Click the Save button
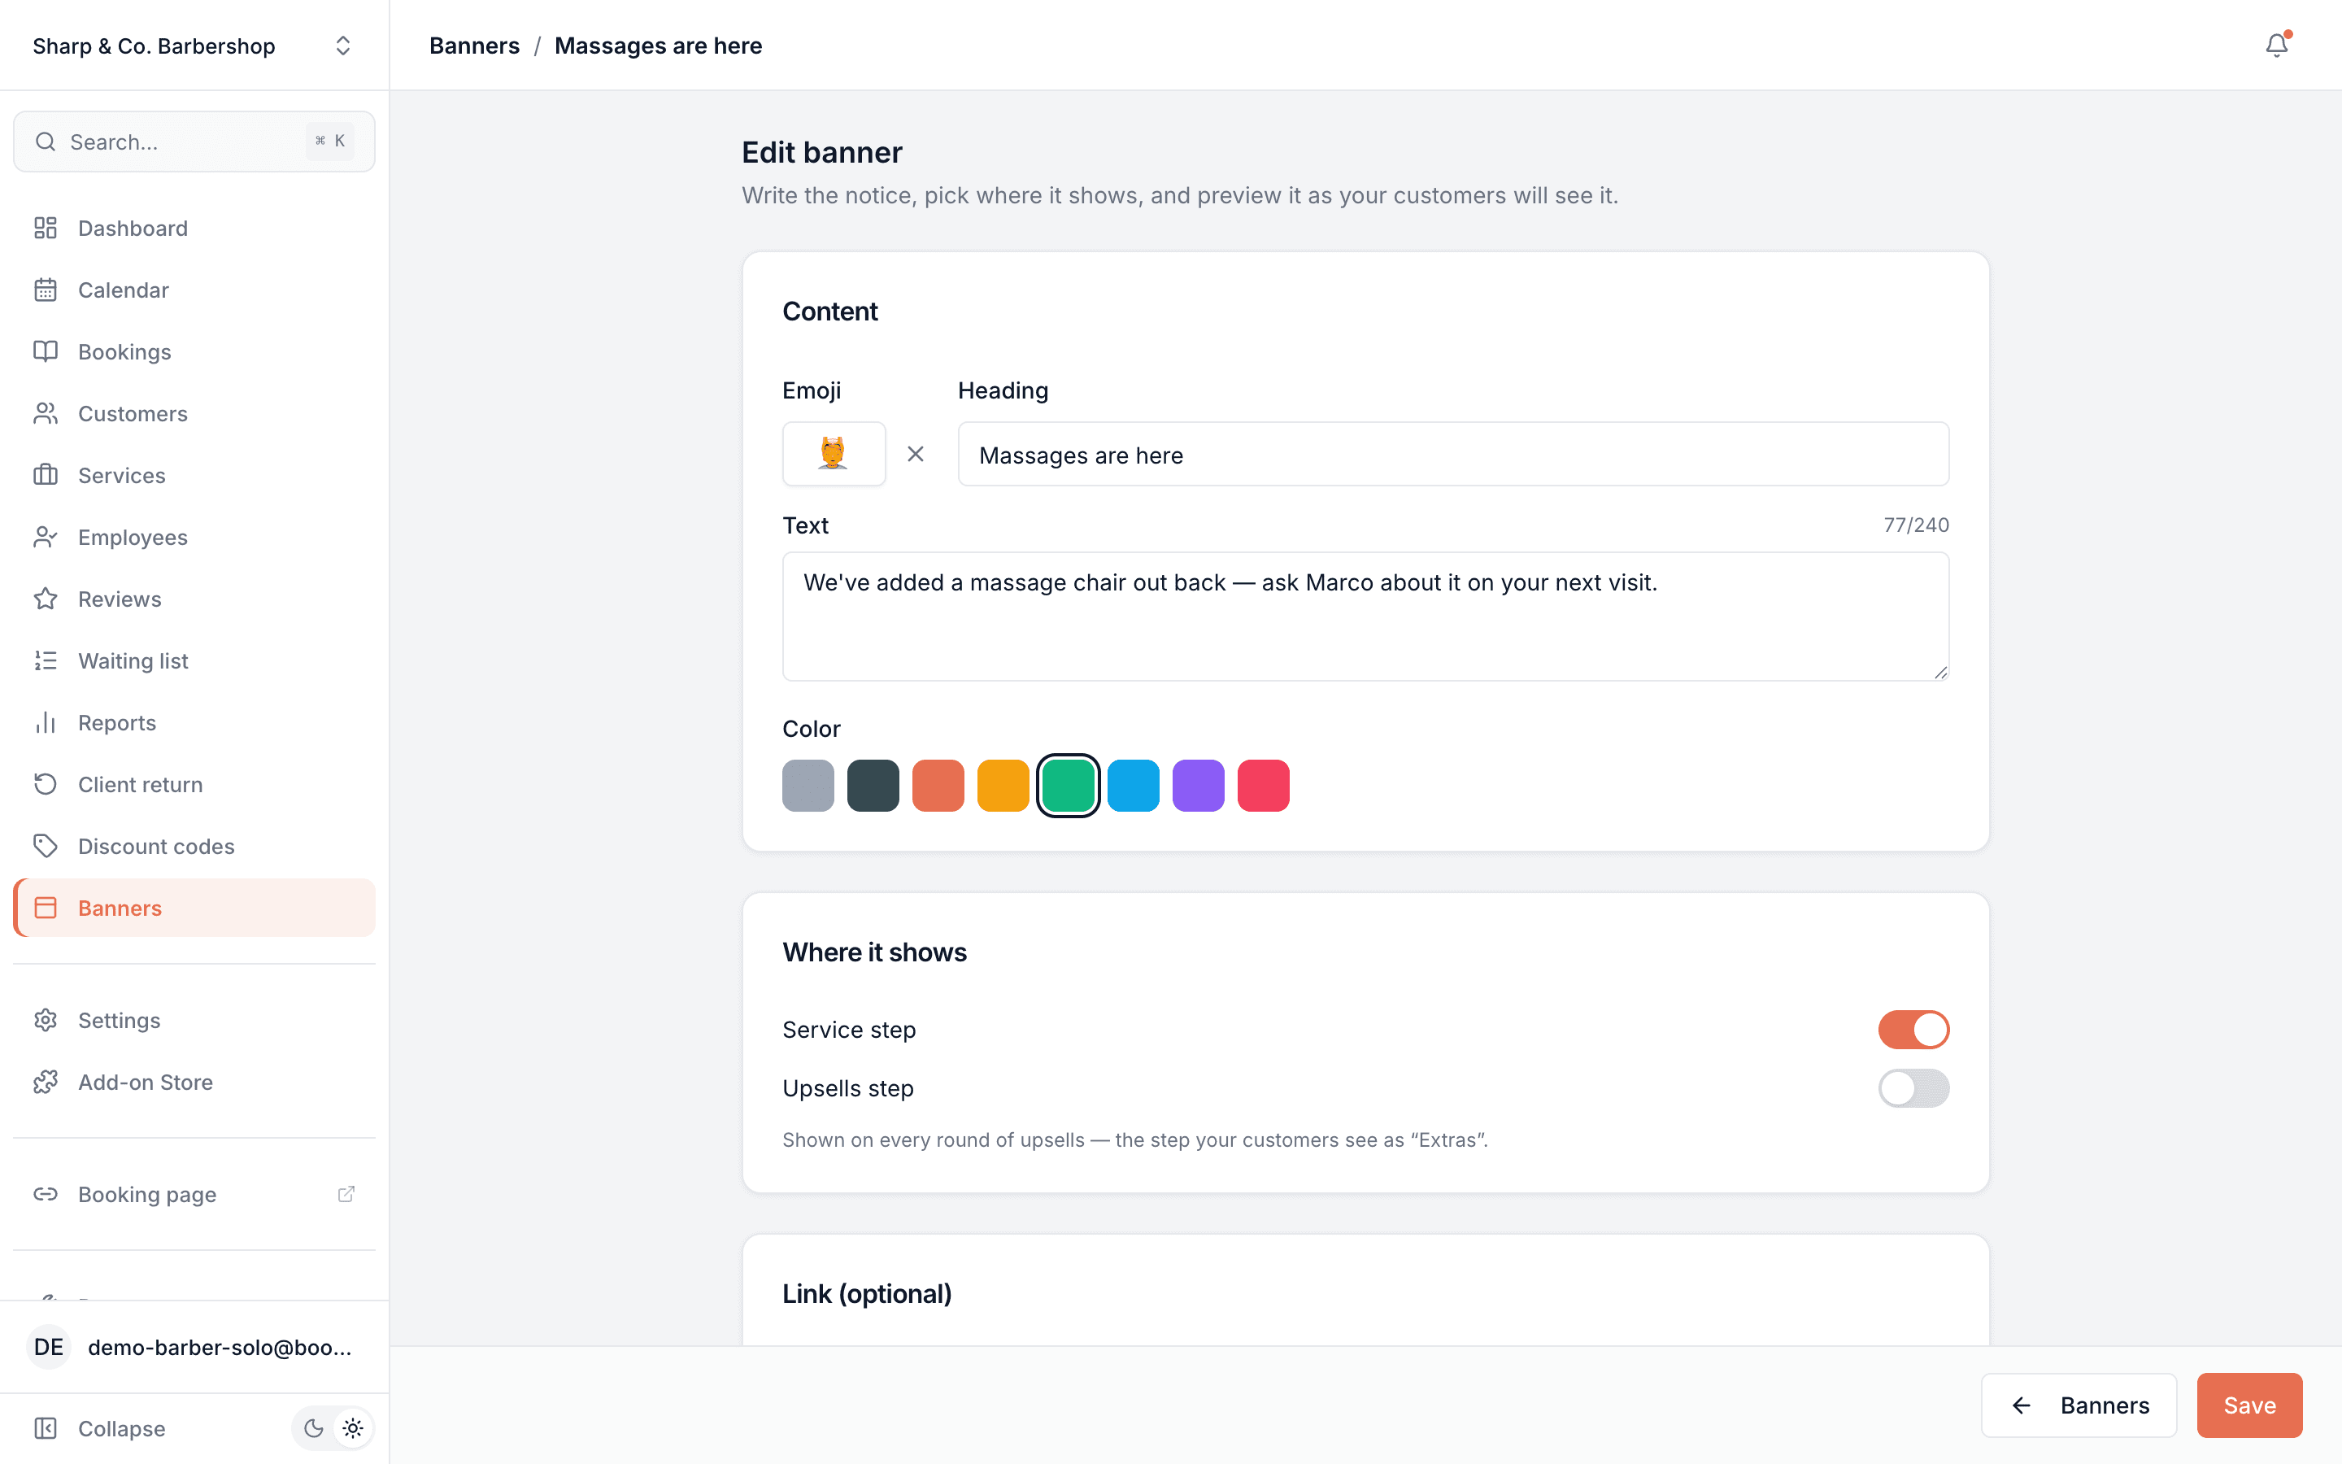This screenshot has height=1464, width=2342. [x=2249, y=1405]
